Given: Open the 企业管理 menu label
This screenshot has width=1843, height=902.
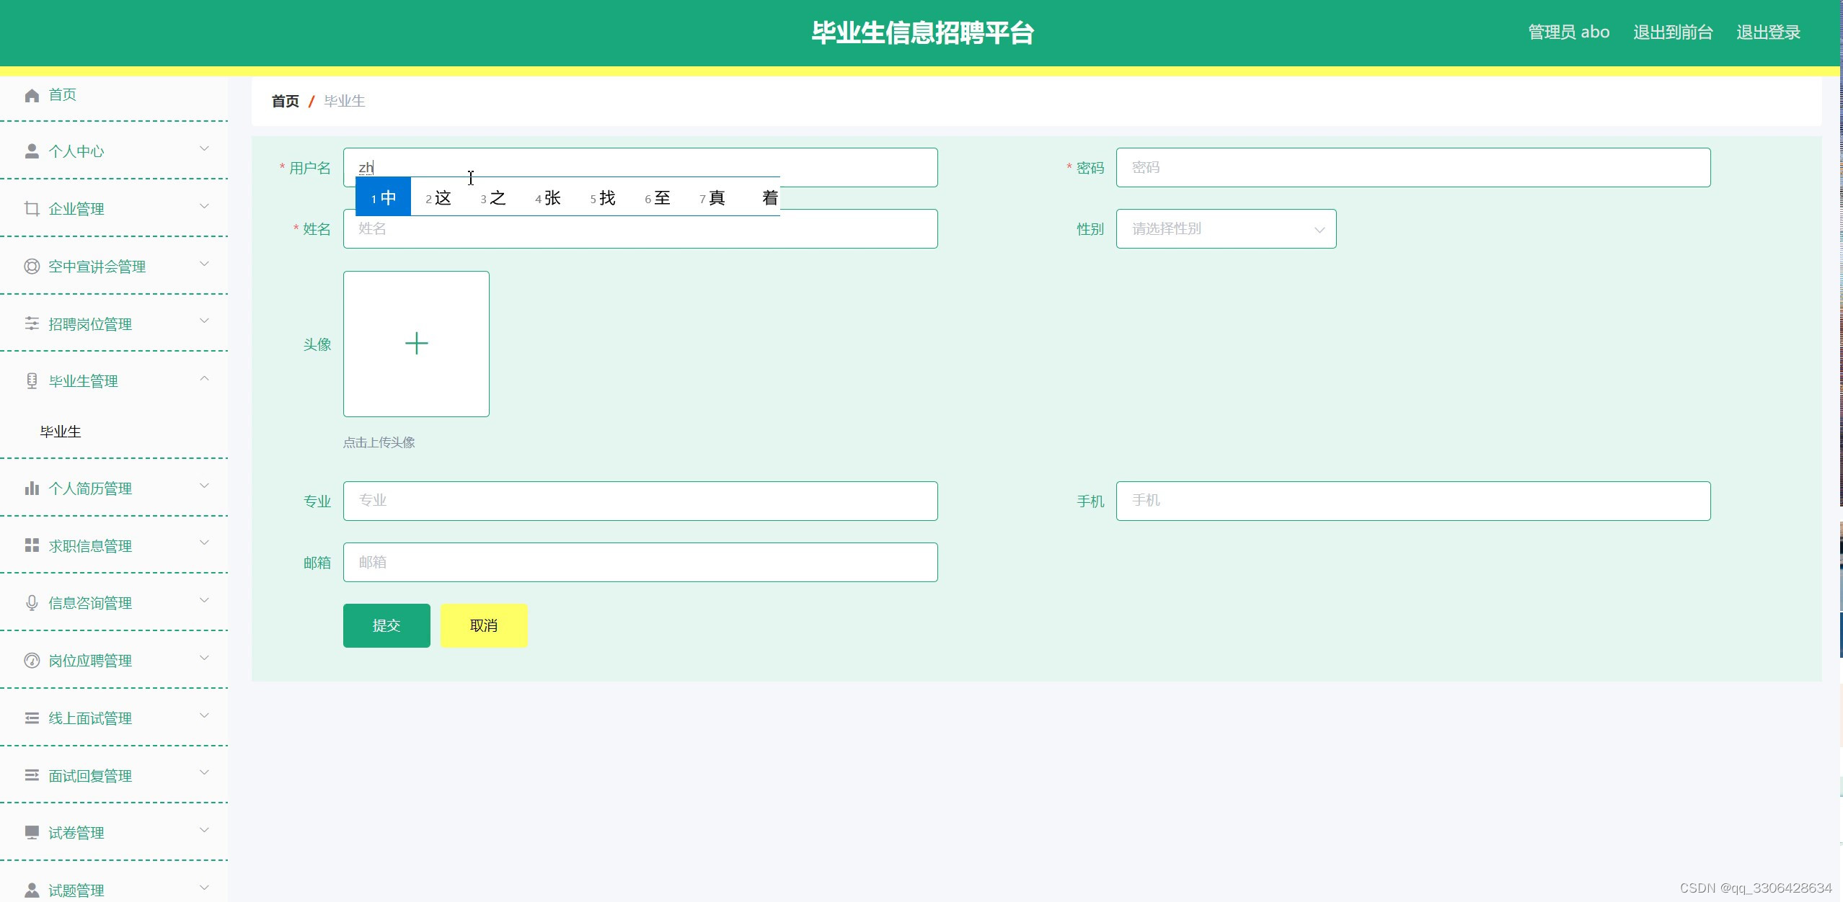Looking at the screenshot, I should pyautogui.click(x=76, y=209).
